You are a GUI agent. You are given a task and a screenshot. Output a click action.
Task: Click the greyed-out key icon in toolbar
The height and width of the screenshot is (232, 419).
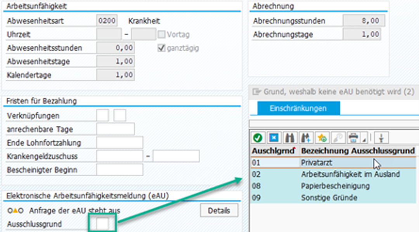(x=338, y=138)
